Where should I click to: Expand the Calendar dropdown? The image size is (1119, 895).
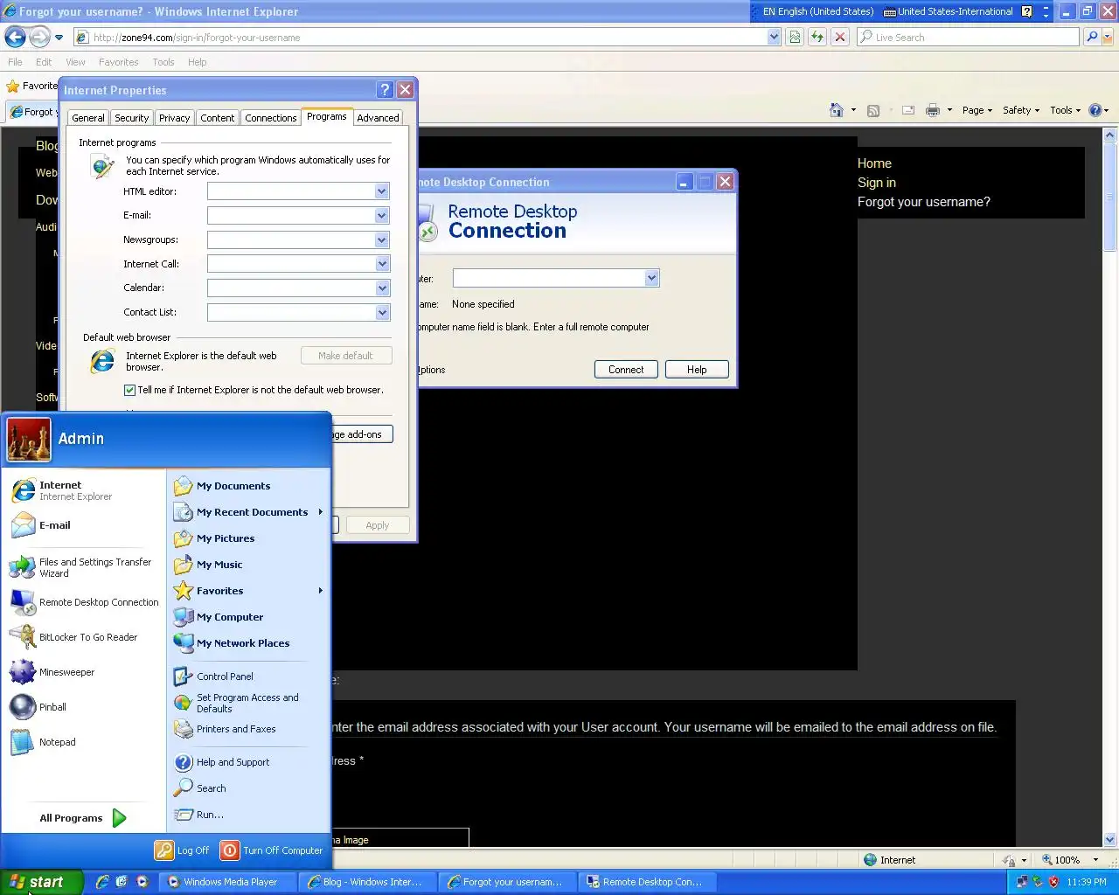pyautogui.click(x=382, y=288)
